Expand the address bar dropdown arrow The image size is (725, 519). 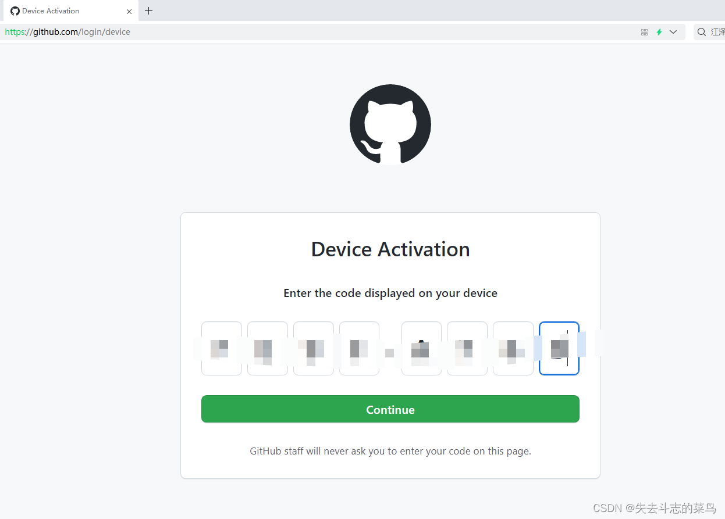coord(673,32)
